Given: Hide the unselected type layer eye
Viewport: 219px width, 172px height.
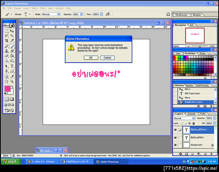Looking at the screenshot, I should 176,137.
